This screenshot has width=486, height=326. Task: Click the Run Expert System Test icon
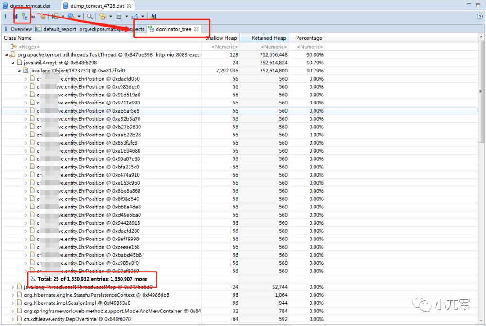tap(55, 17)
